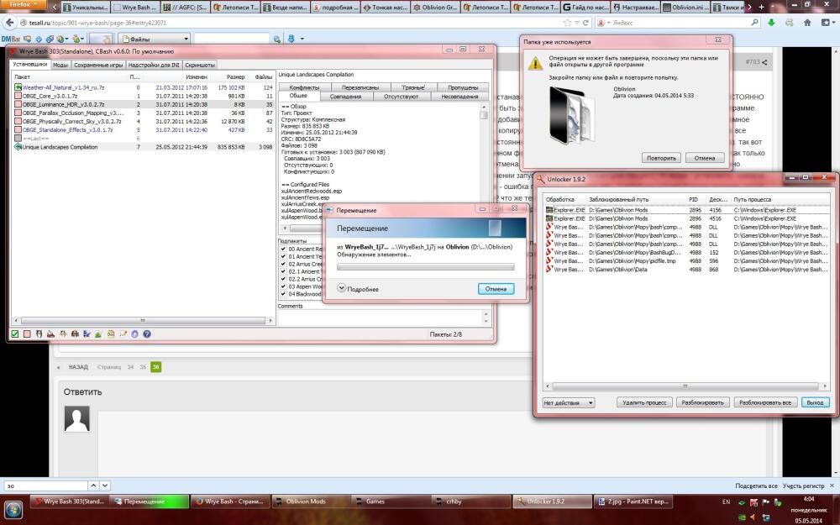
Task: Select Wrye Bash row for D:\Games\Oblivion\Data in Unlocker
Action: coord(687,270)
